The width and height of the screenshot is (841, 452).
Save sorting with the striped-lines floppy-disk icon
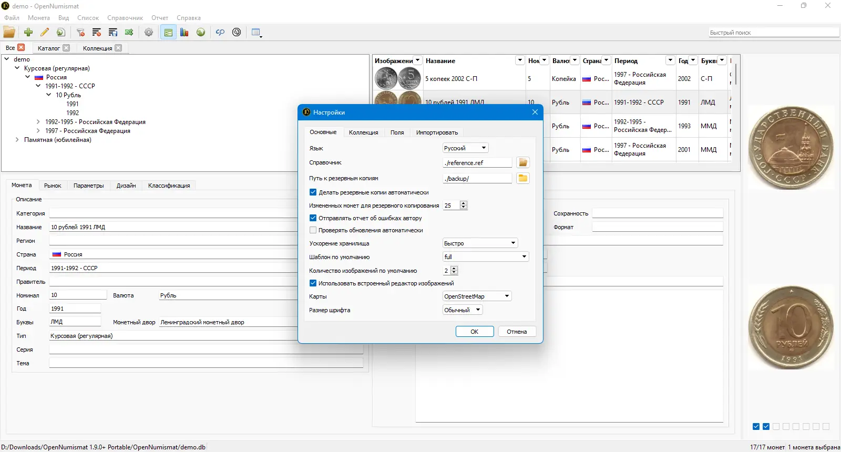tap(113, 33)
